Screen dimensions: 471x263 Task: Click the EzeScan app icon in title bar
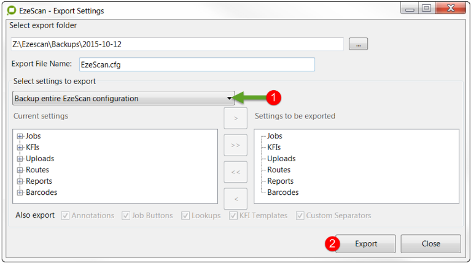[x=11, y=10]
